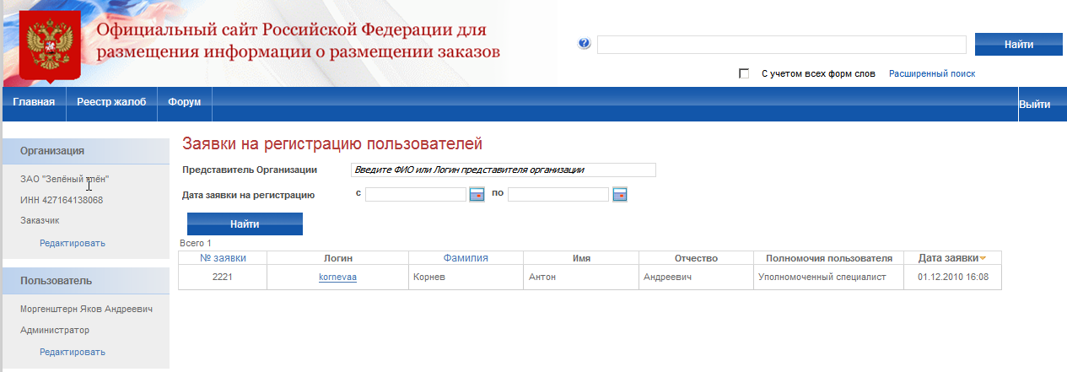Click the Заявки на регистрацию пользователей heading
The image size is (1067, 372).
[x=331, y=143]
